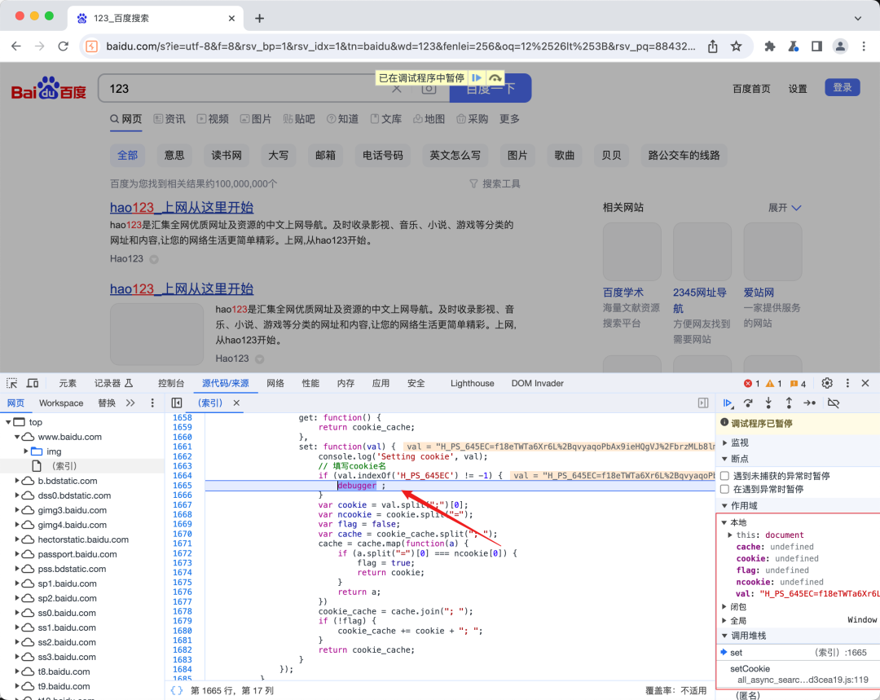The width and height of the screenshot is (880, 700).
Task: Click the error count badge
Action: 751,383
